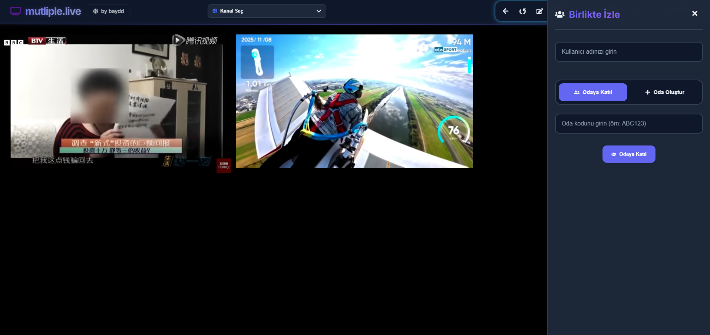
Task: Expand the Kanal Seç dropdown
Action: (x=267, y=11)
